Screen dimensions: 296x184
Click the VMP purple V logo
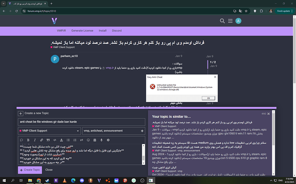54,21
